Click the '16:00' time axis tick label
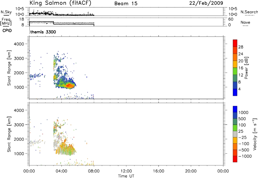 coord(158,171)
